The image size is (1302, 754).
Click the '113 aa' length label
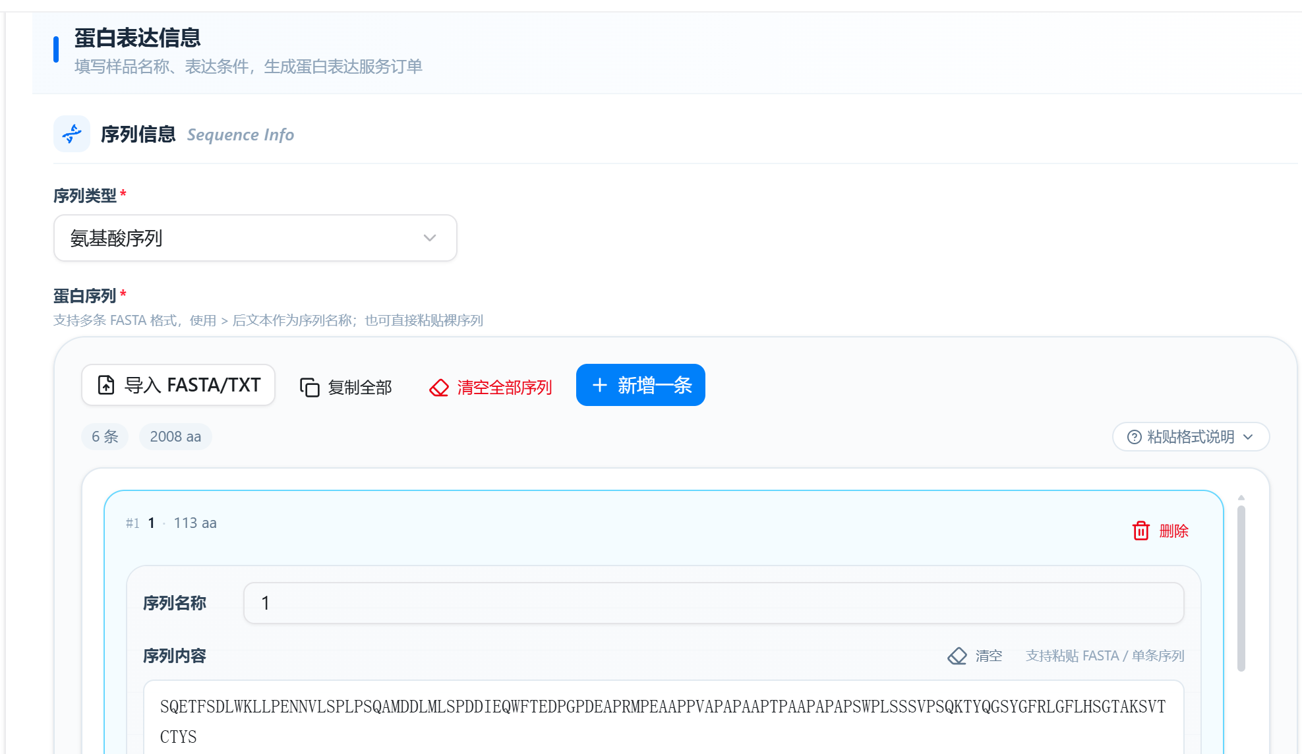195,523
